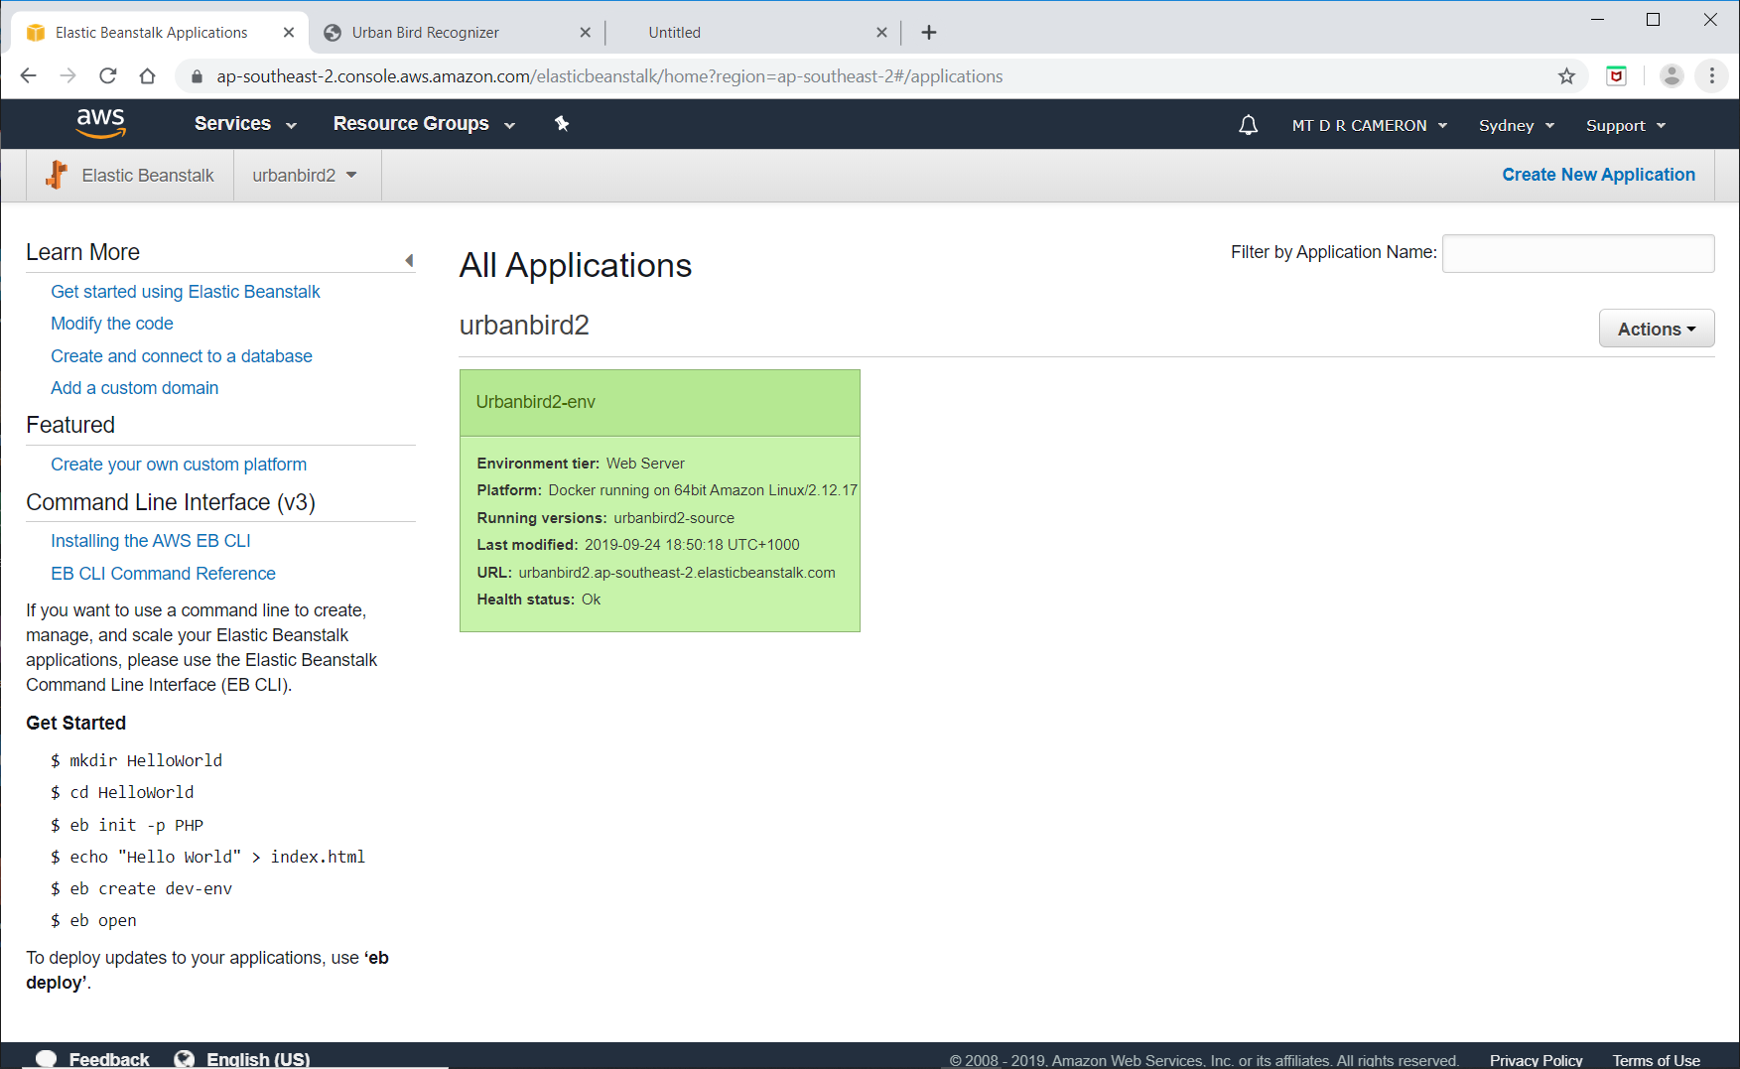This screenshot has height=1069, width=1740.
Task: Click the pin shortcuts icon in AWS navbar
Action: pos(562,123)
